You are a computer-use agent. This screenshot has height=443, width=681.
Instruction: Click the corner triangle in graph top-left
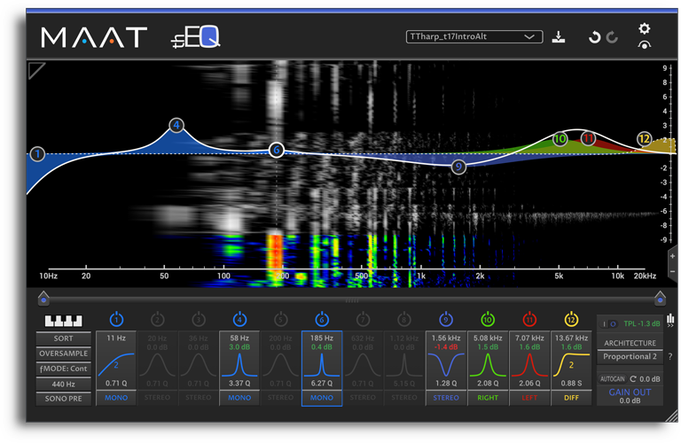35,69
